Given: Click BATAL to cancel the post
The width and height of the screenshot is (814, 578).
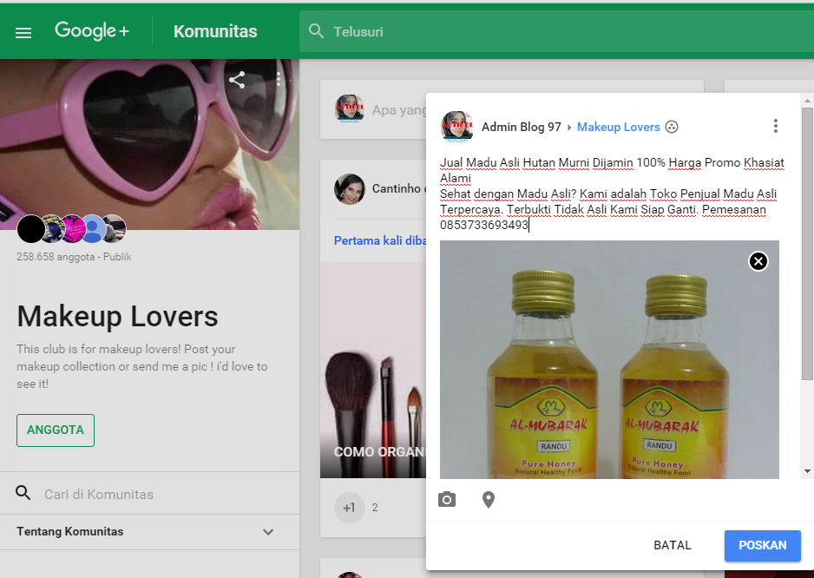Looking at the screenshot, I should (x=673, y=545).
